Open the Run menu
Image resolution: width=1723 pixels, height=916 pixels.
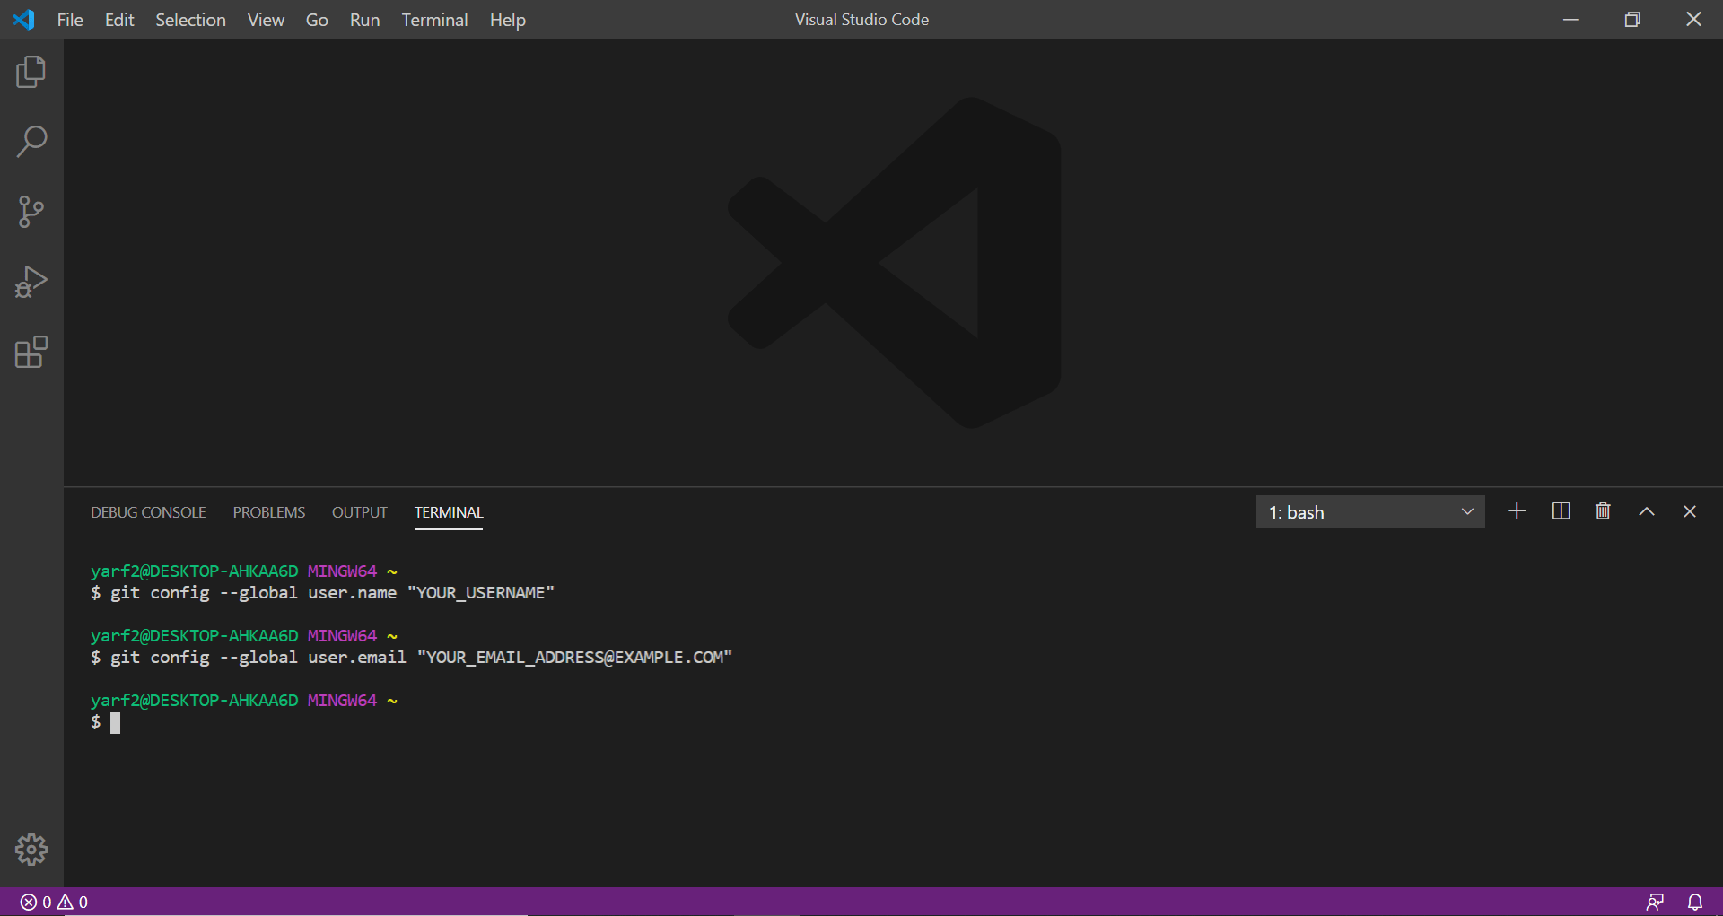(364, 19)
